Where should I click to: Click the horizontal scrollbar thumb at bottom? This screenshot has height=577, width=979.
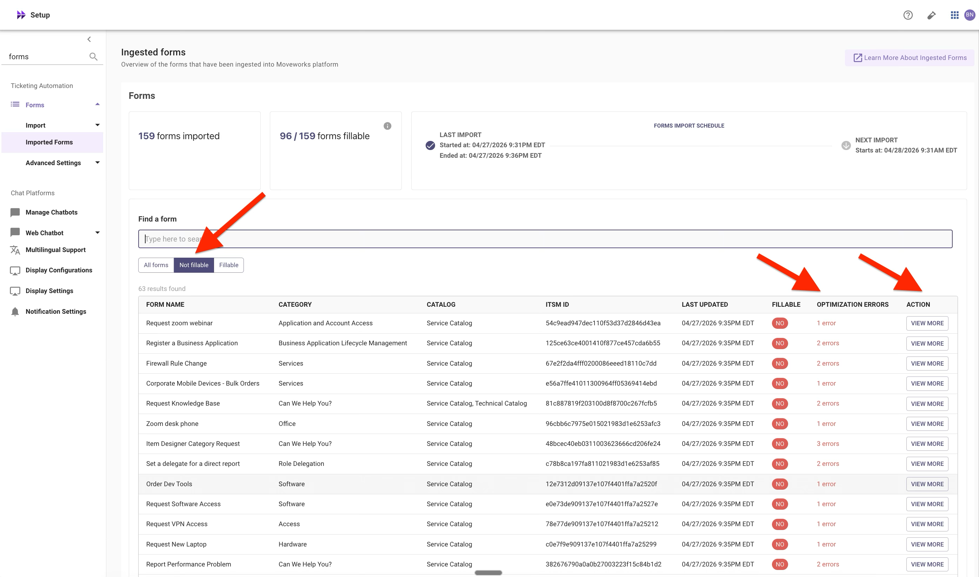point(488,573)
